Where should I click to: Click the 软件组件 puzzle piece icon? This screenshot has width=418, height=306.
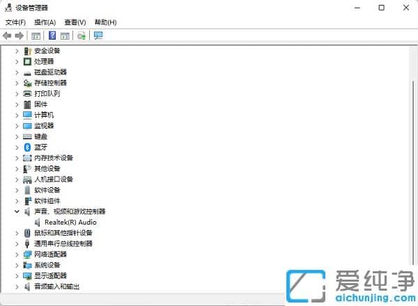tap(27, 201)
